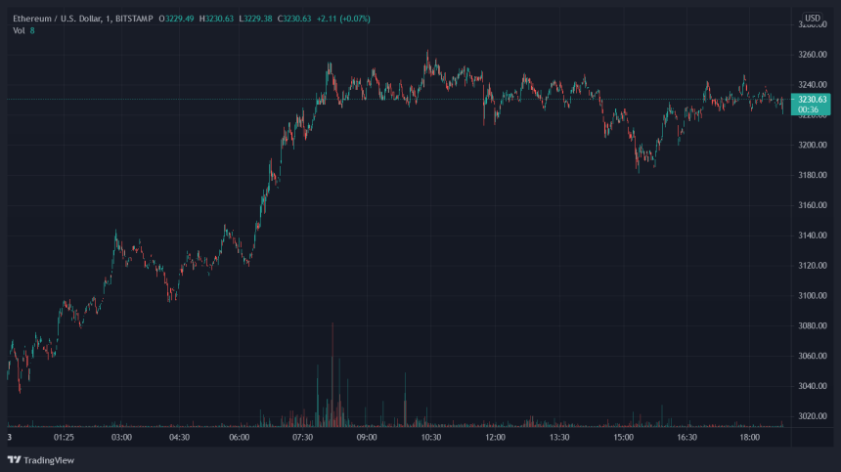Select the Vol indicator label

pyautogui.click(x=19, y=30)
